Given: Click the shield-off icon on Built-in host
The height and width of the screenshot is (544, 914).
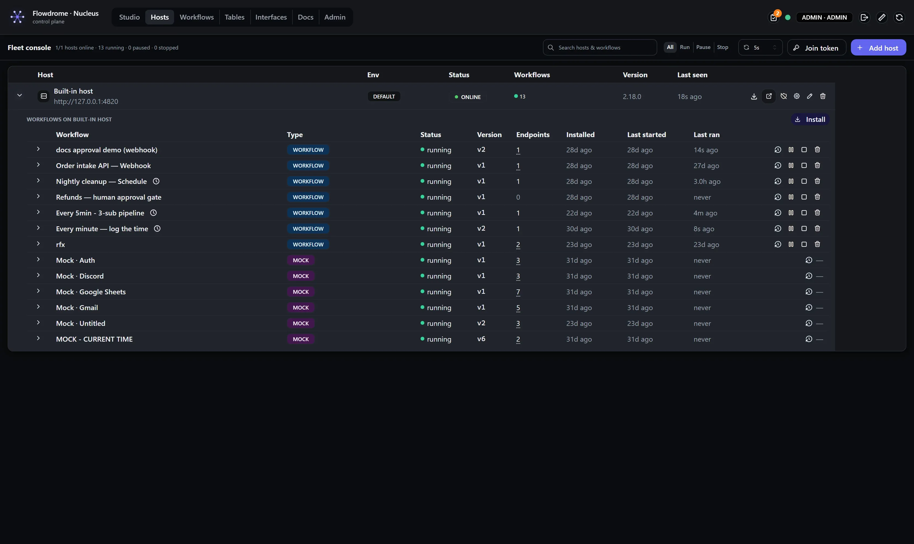Looking at the screenshot, I should (x=784, y=96).
